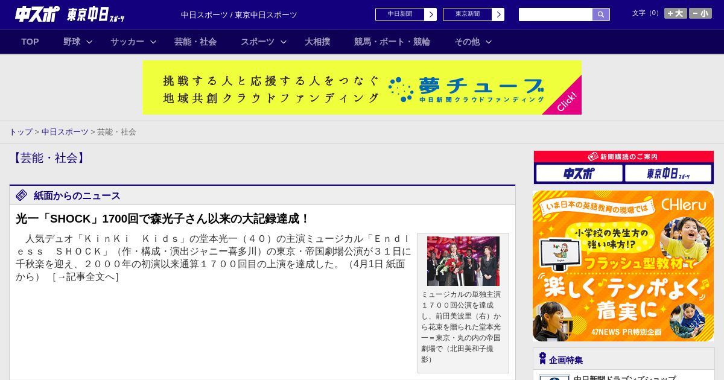
Task: Open the サッカー menu item
Action: 127,42
